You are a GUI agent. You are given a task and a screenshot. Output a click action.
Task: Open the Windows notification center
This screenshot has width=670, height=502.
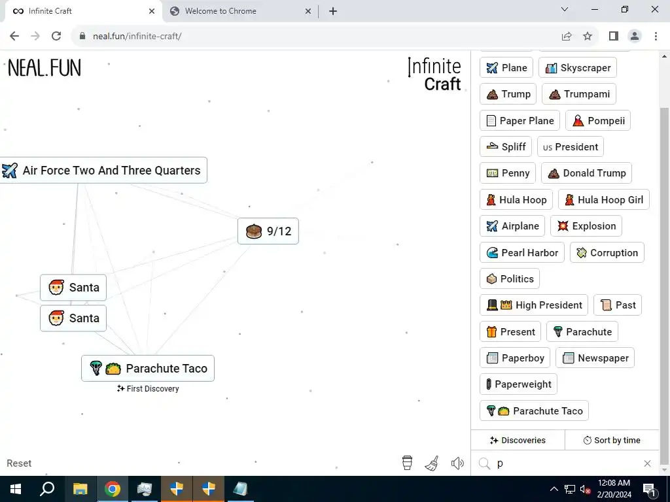pyautogui.click(x=649, y=489)
